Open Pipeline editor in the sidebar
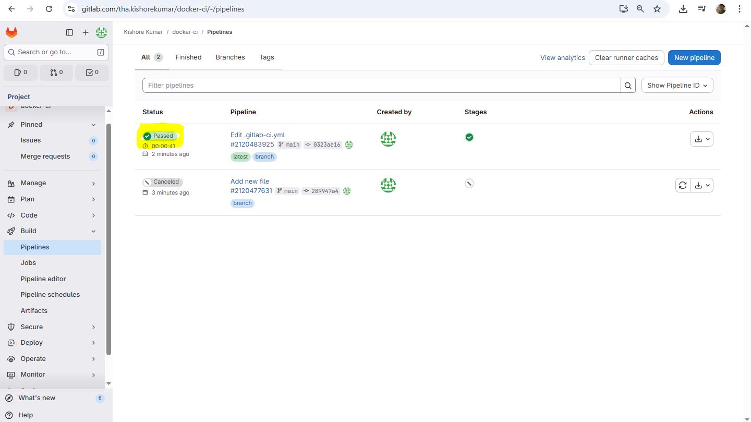The height and width of the screenshot is (422, 751). pyautogui.click(x=43, y=279)
